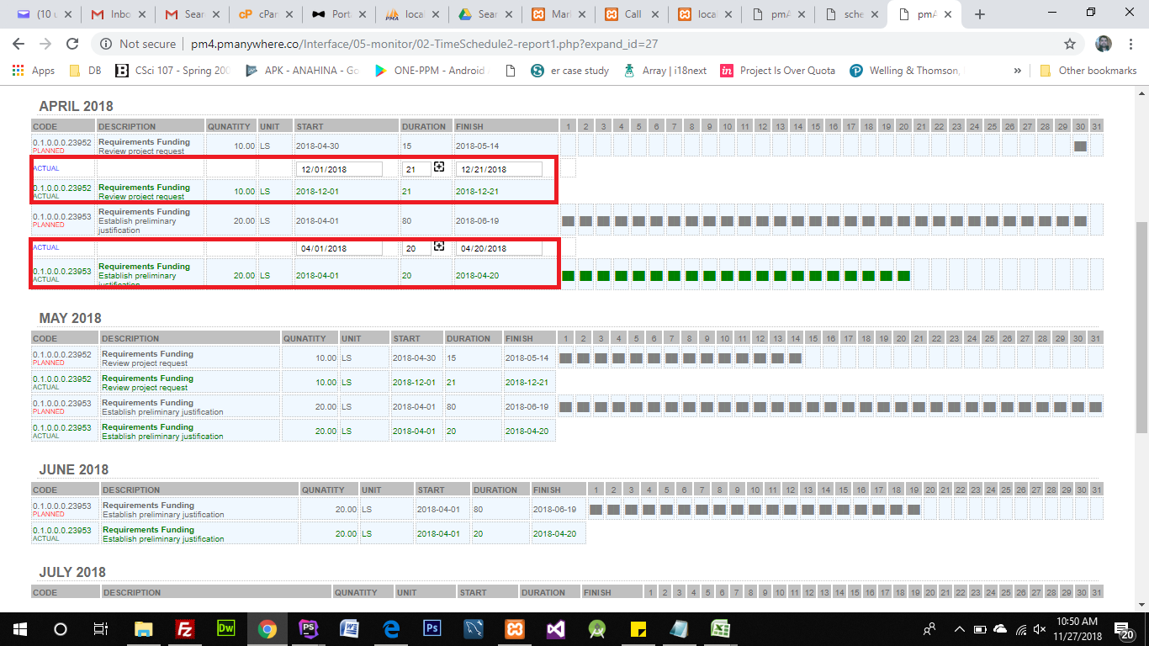This screenshot has height=646, width=1149.
Task: Open a new browser tab
Action: [x=980, y=14]
